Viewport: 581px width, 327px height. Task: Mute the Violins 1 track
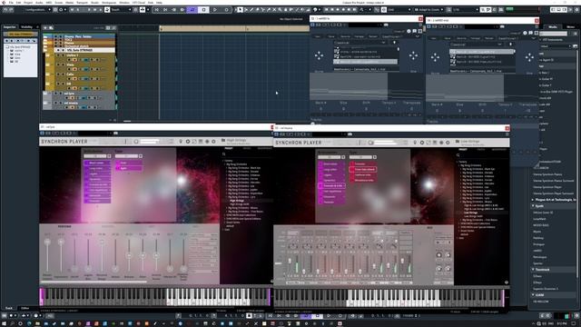point(58,55)
